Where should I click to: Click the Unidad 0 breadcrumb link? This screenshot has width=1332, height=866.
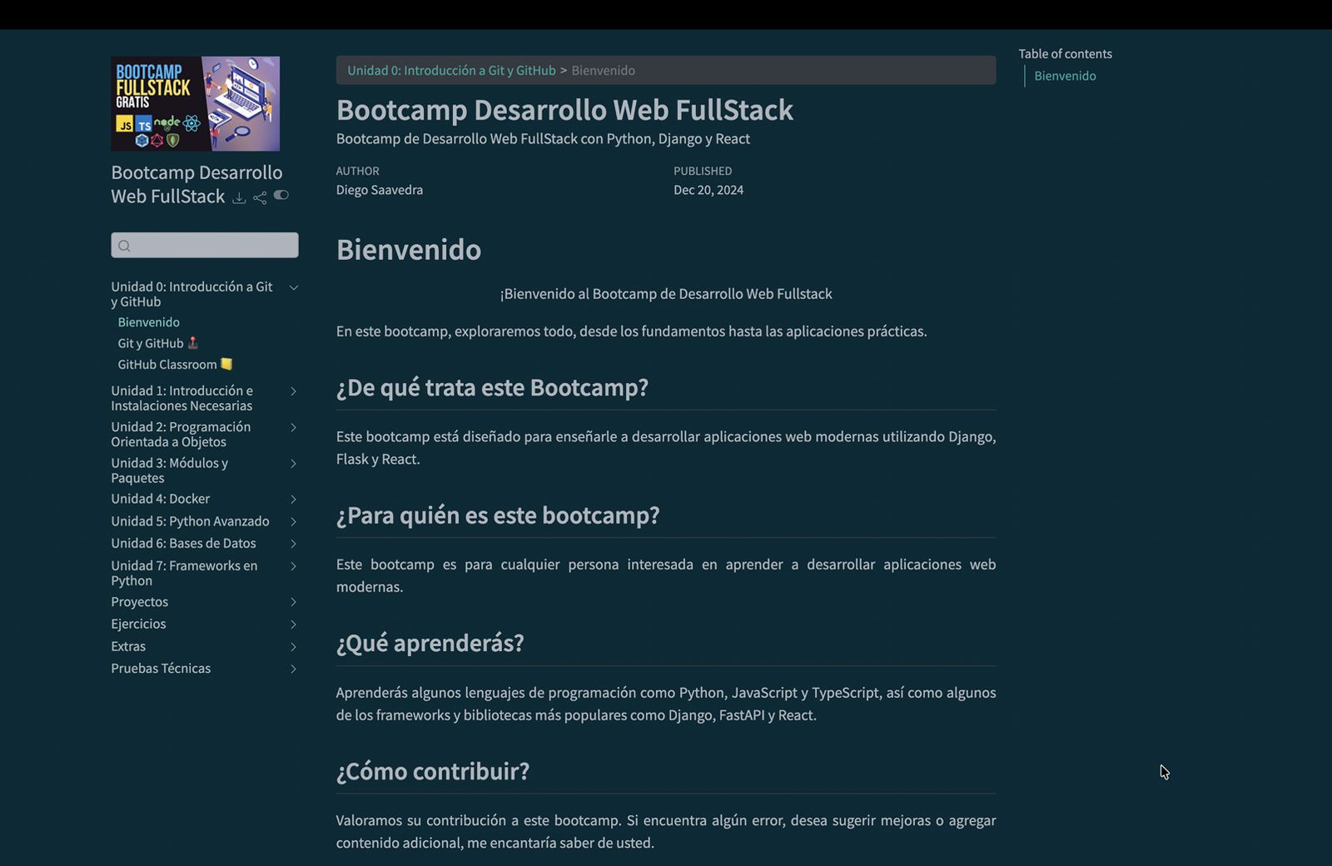coord(450,70)
